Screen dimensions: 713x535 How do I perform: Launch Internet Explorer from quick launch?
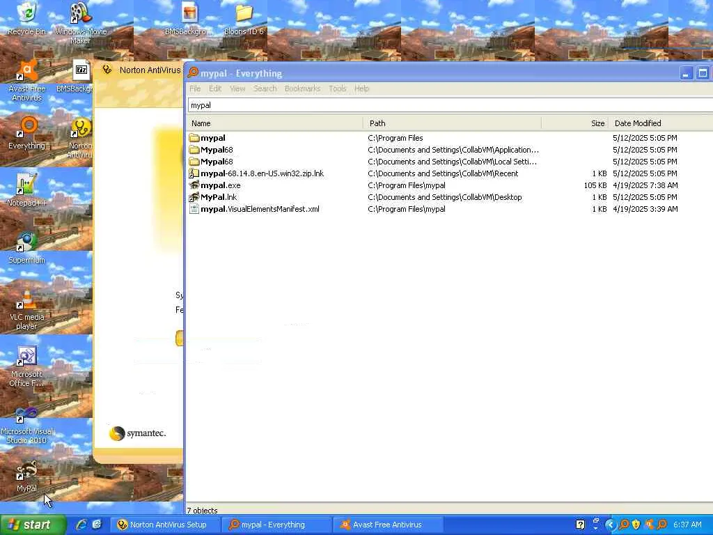82,525
